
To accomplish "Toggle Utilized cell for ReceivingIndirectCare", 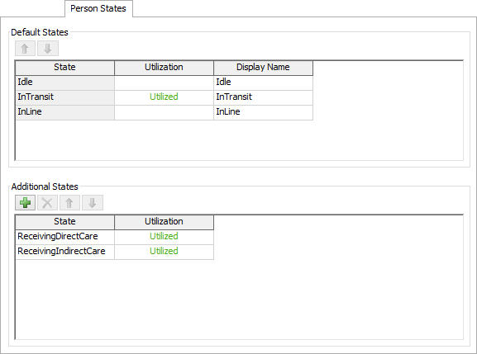I will pos(164,252).
